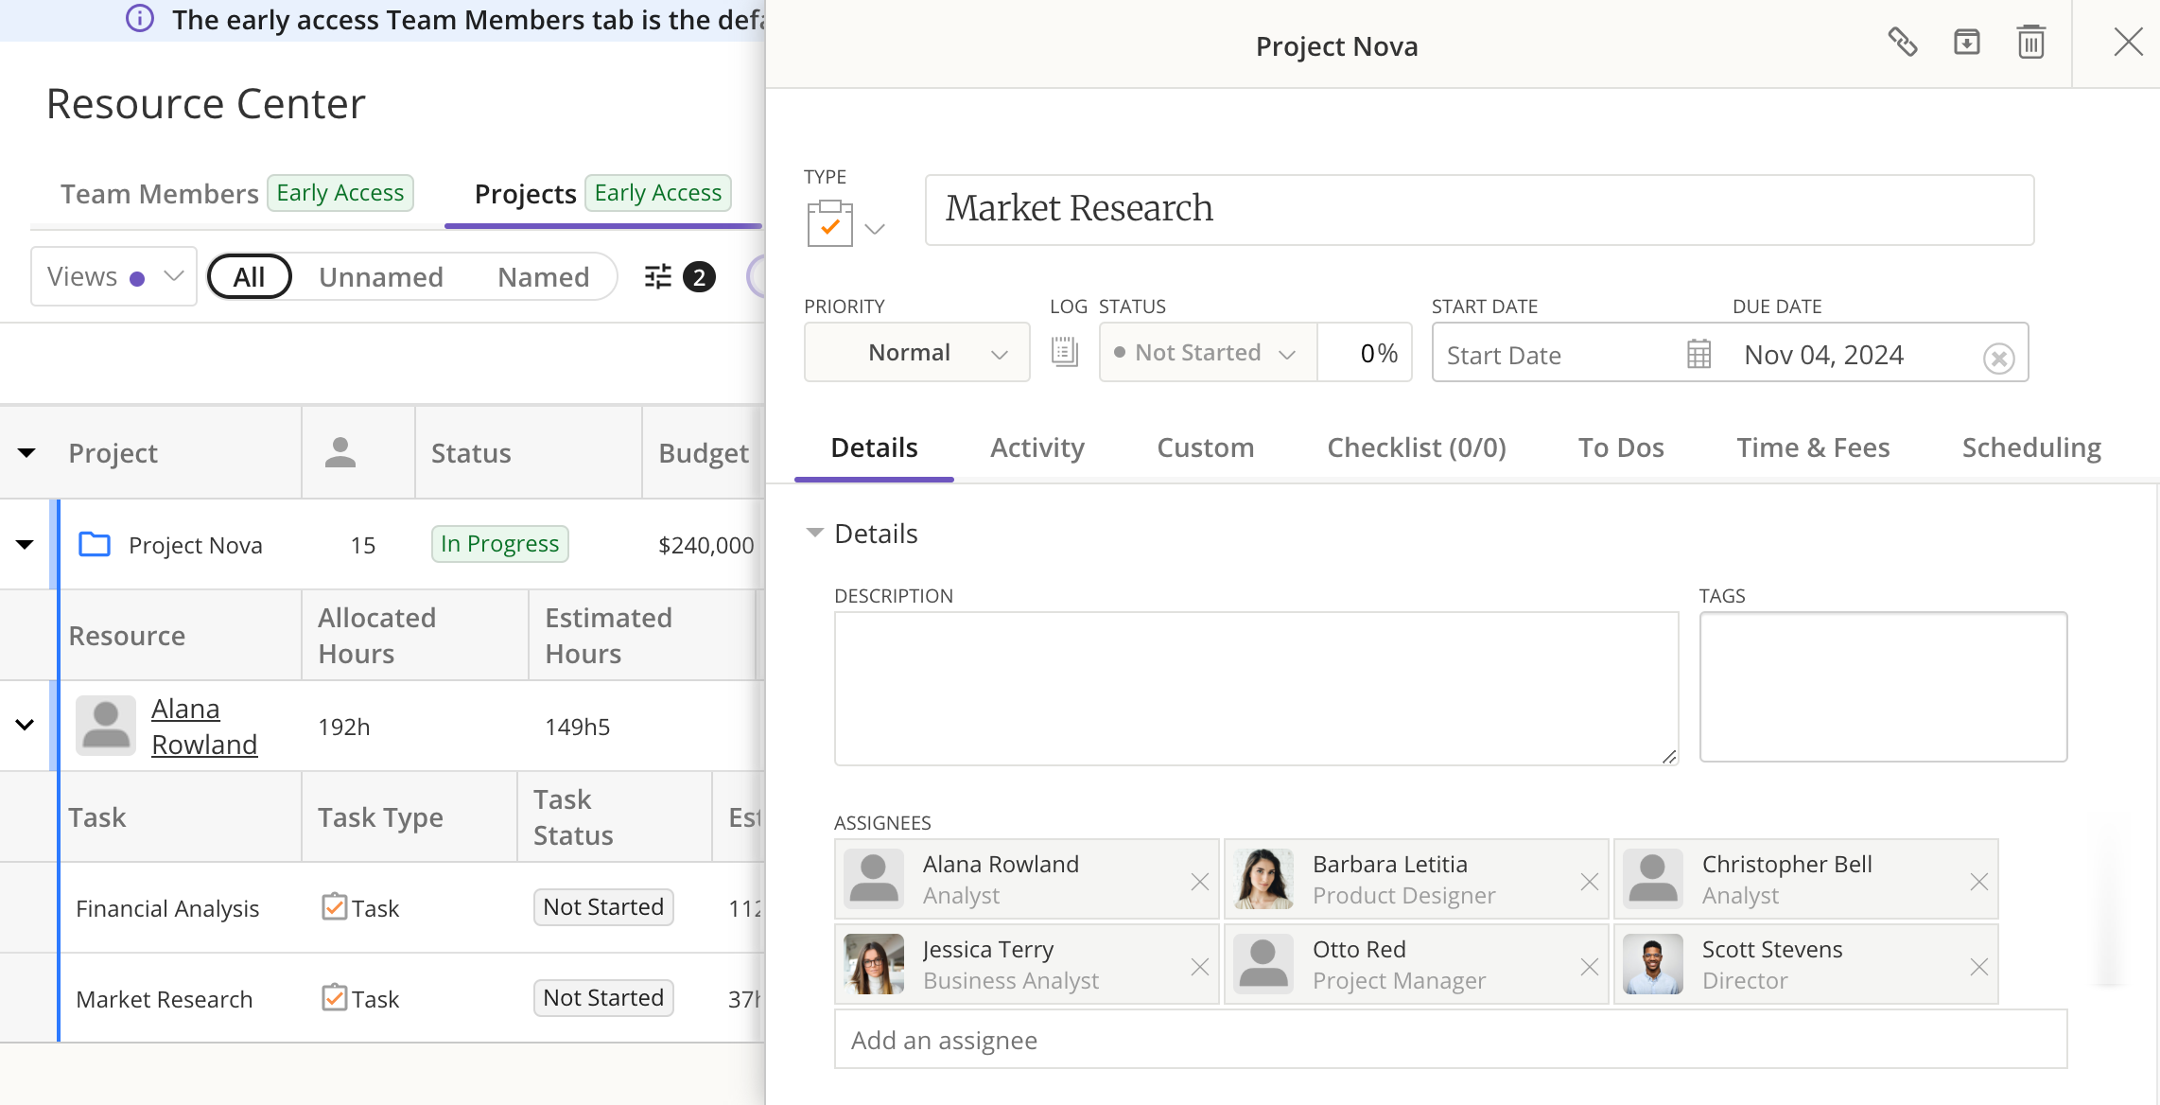Click the calendar date picker icon

click(1698, 354)
